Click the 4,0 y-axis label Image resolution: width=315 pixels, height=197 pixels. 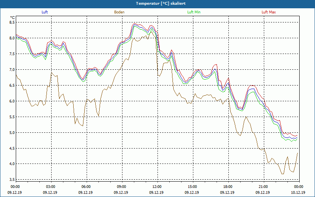(12, 164)
